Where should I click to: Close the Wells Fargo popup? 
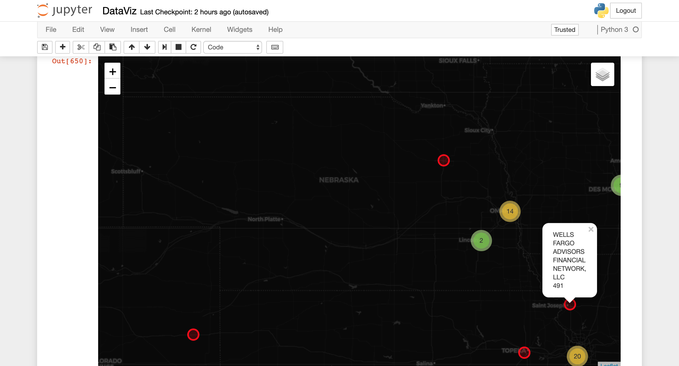click(591, 229)
